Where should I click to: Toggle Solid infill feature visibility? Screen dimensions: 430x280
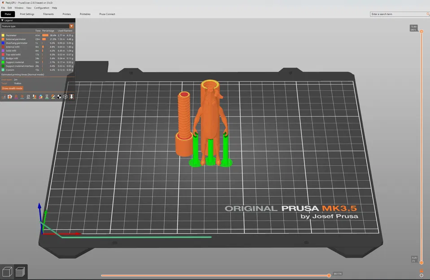point(37,51)
